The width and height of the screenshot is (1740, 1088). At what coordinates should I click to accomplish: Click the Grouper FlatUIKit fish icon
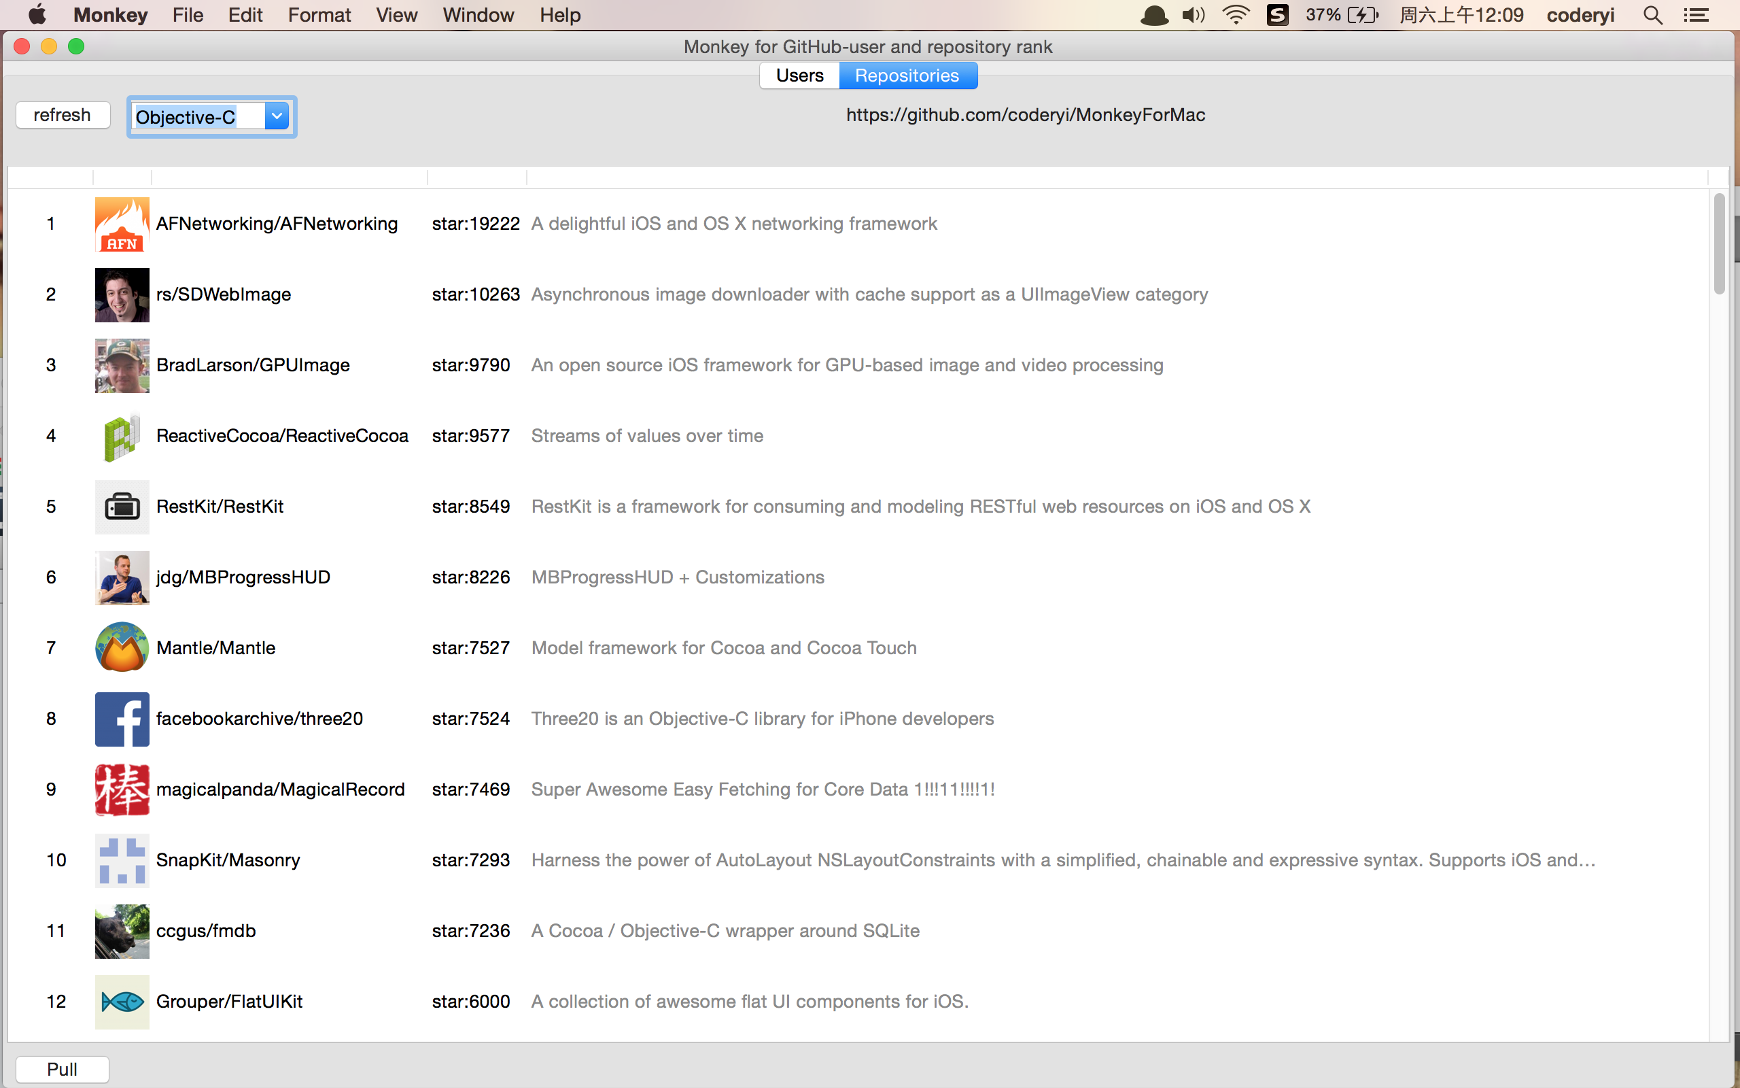point(122,1002)
